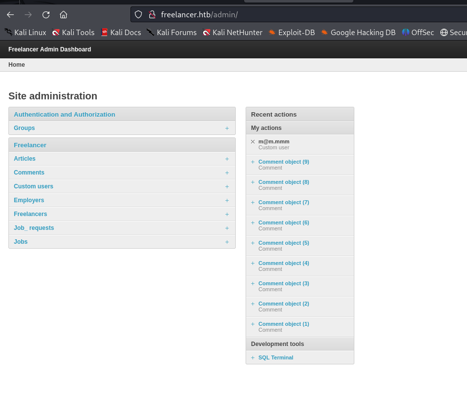Open the SQL Terminal link
This screenshot has height=398, width=467.
[x=275, y=357]
